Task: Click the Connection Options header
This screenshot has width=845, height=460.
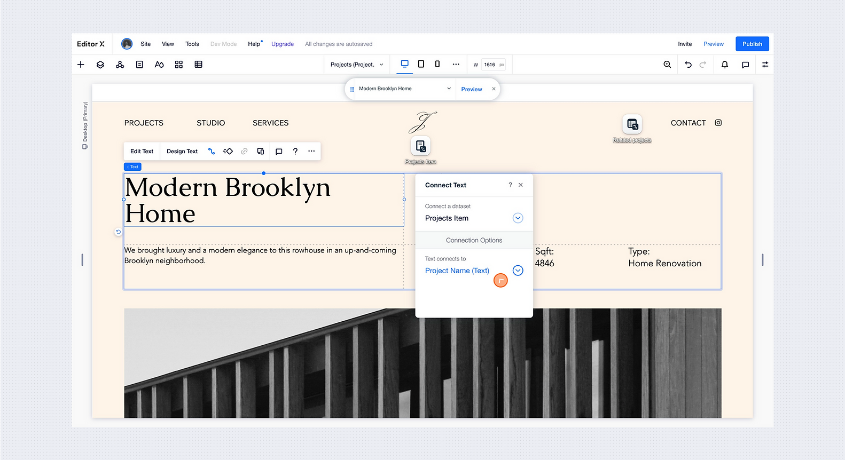Action: point(474,240)
